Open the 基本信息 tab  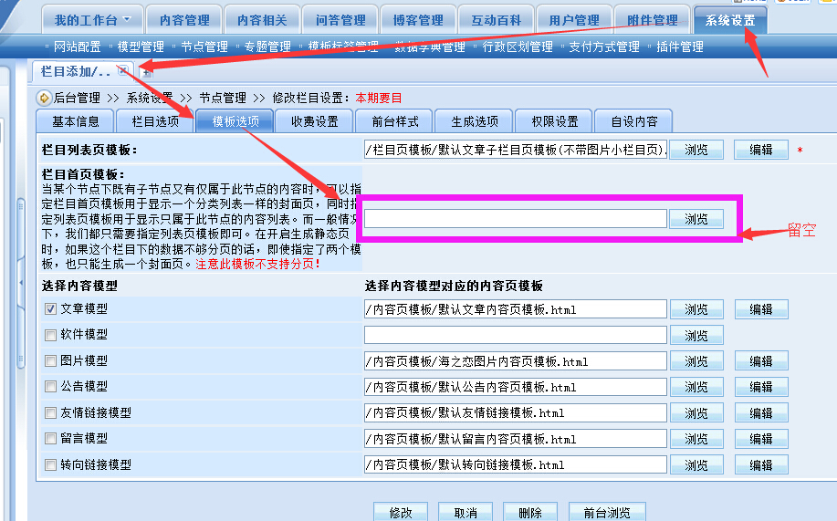click(76, 121)
